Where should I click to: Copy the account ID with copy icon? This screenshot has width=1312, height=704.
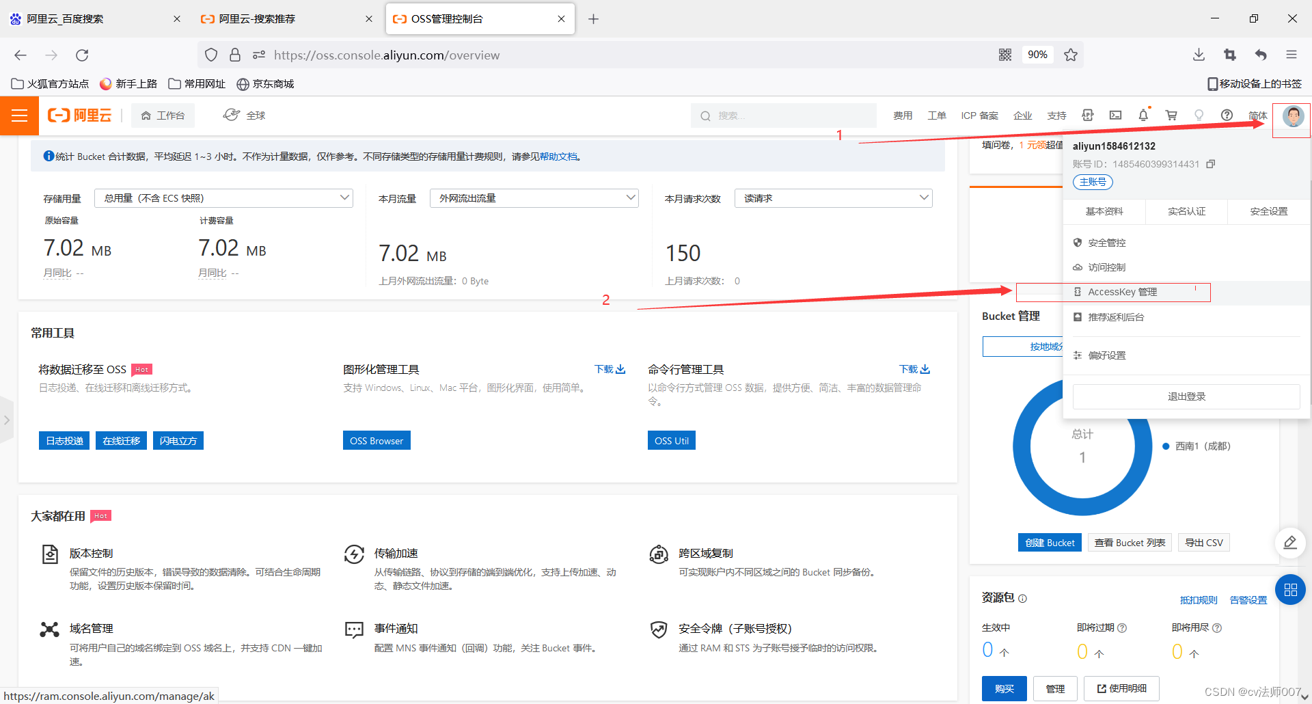[1210, 164]
